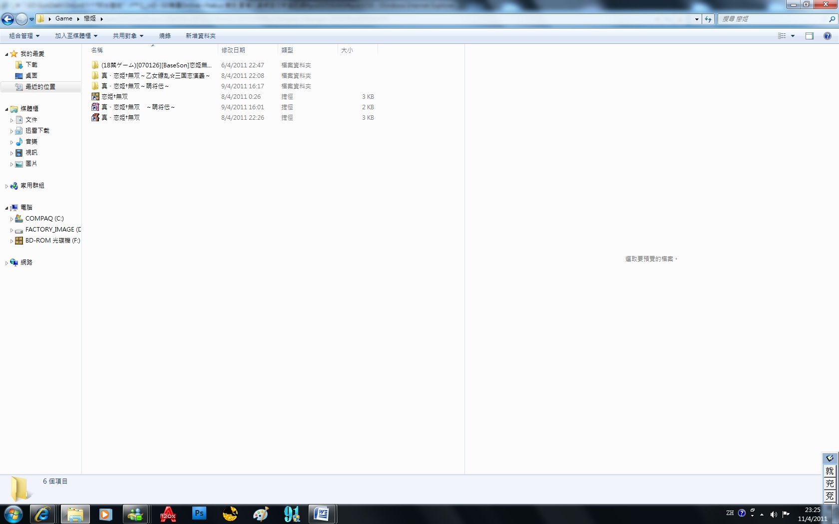Open Photoshop from the taskbar
839x524 pixels.
(199, 514)
